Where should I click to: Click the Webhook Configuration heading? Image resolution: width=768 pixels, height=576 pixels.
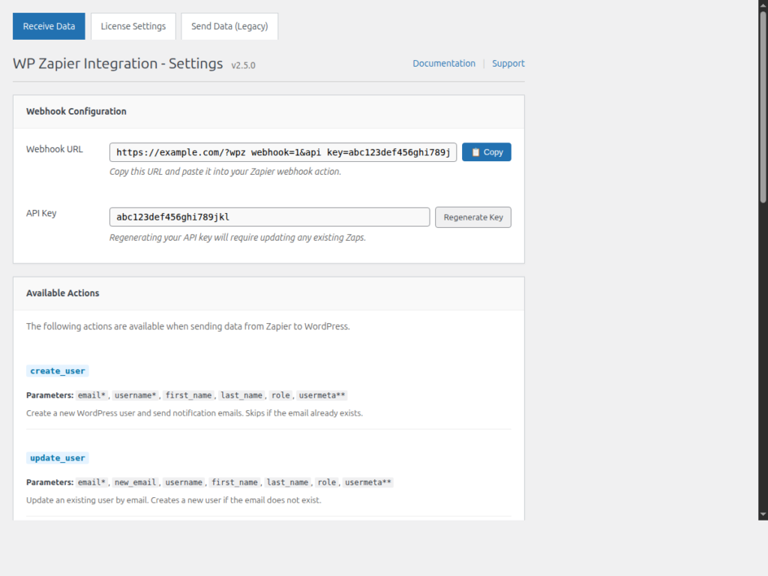tap(76, 112)
